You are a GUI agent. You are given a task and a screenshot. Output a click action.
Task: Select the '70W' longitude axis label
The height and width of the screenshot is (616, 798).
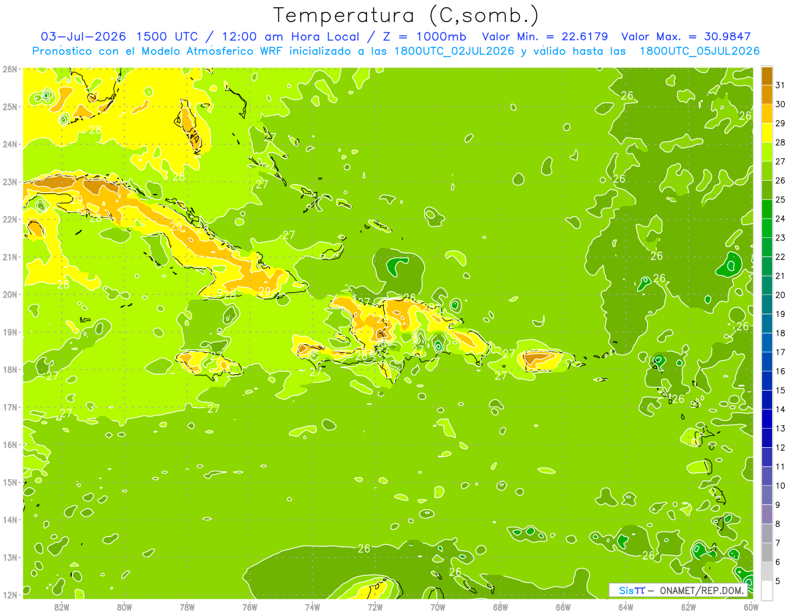pos(438,607)
